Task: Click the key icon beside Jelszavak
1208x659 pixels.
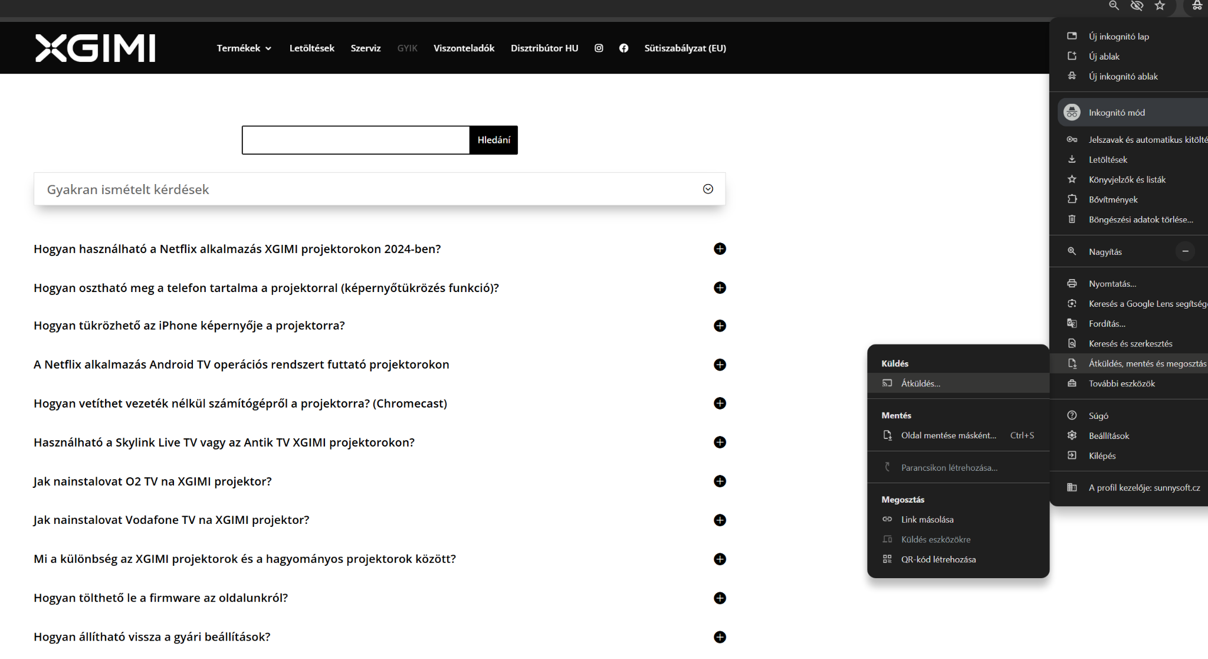Action: [1072, 140]
